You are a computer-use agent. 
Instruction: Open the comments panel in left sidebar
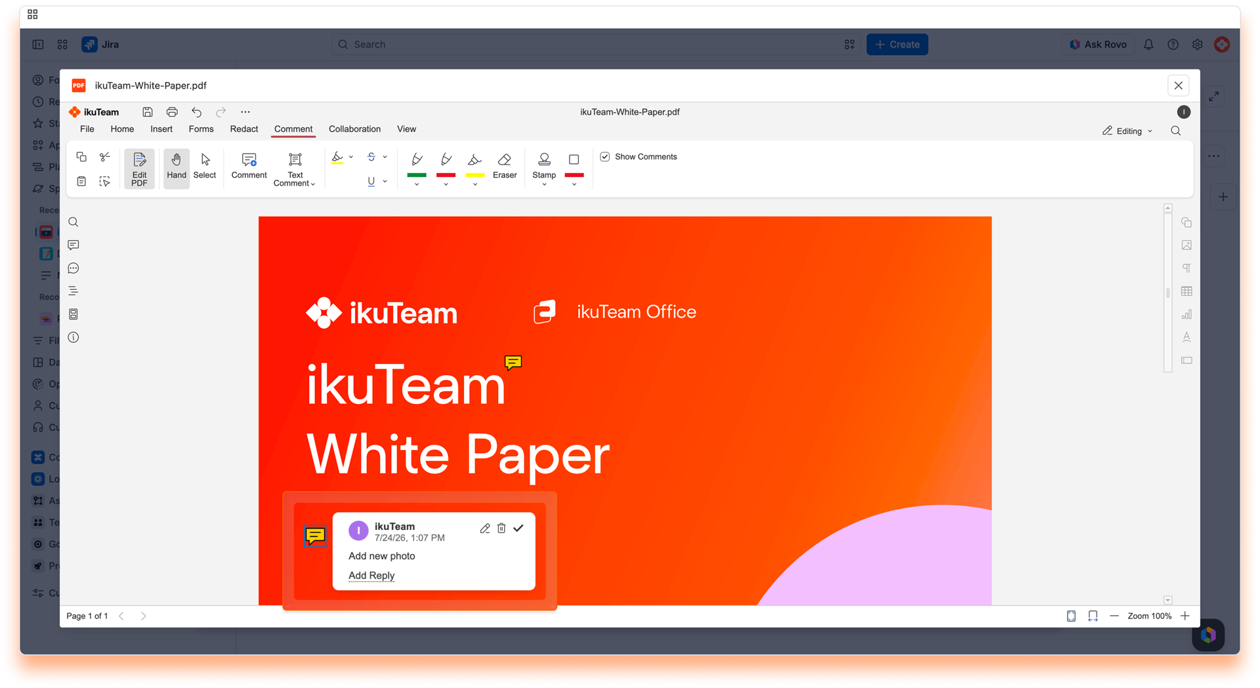click(x=73, y=245)
